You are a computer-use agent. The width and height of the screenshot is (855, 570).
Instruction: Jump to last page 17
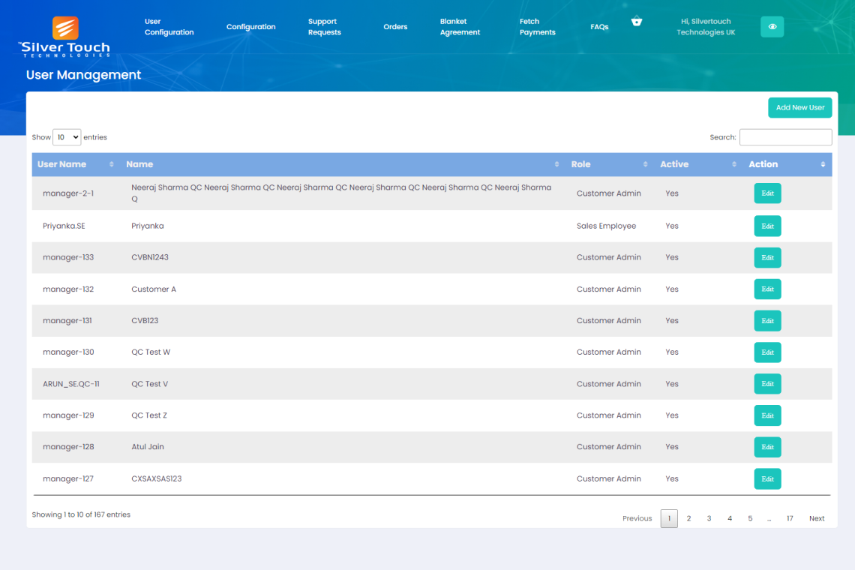point(790,519)
